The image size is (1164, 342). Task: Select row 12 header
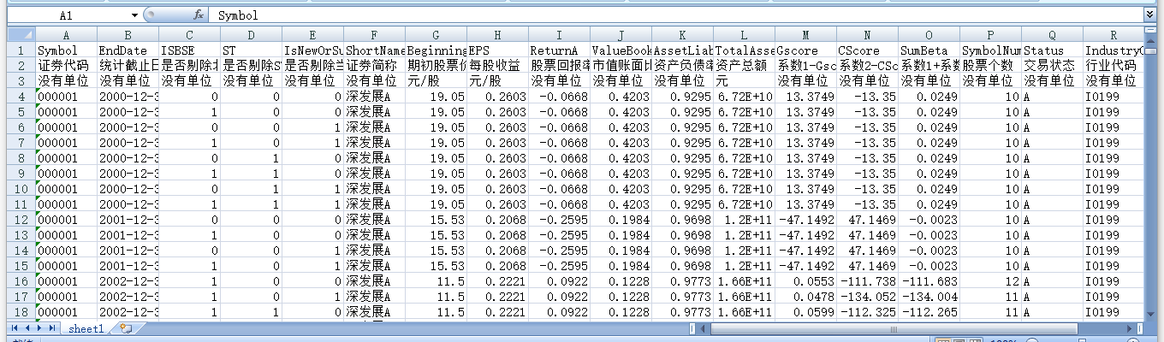click(x=21, y=220)
